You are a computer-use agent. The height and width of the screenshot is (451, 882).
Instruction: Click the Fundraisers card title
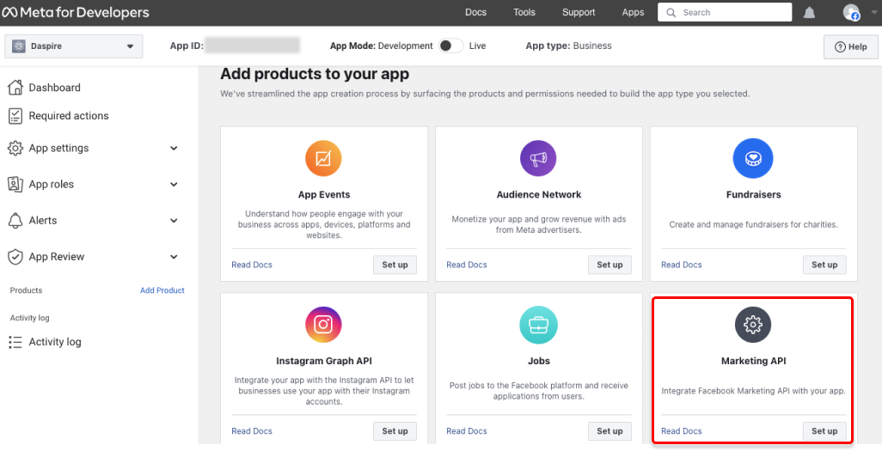point(753,194)
